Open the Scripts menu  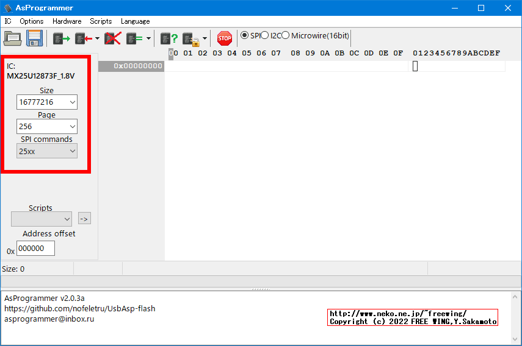tap(101, 21)
